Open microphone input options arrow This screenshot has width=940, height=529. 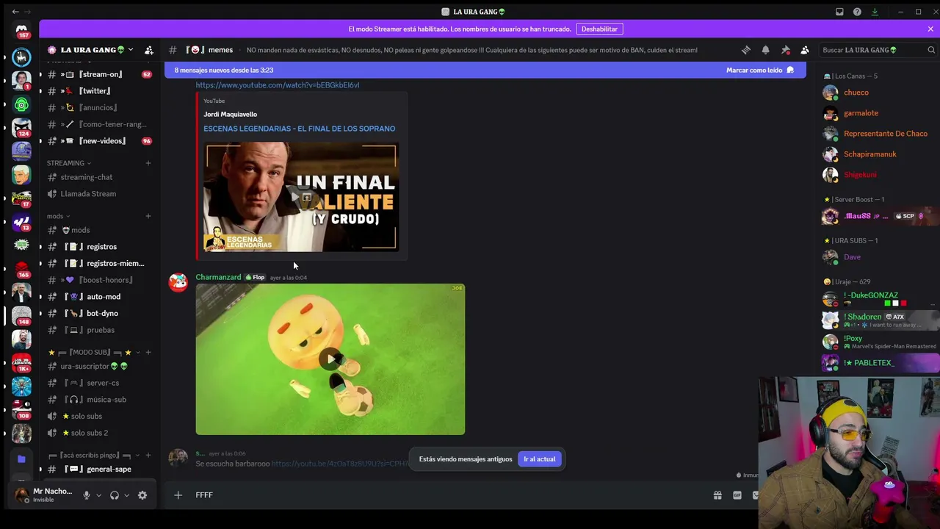click(98, 495)
